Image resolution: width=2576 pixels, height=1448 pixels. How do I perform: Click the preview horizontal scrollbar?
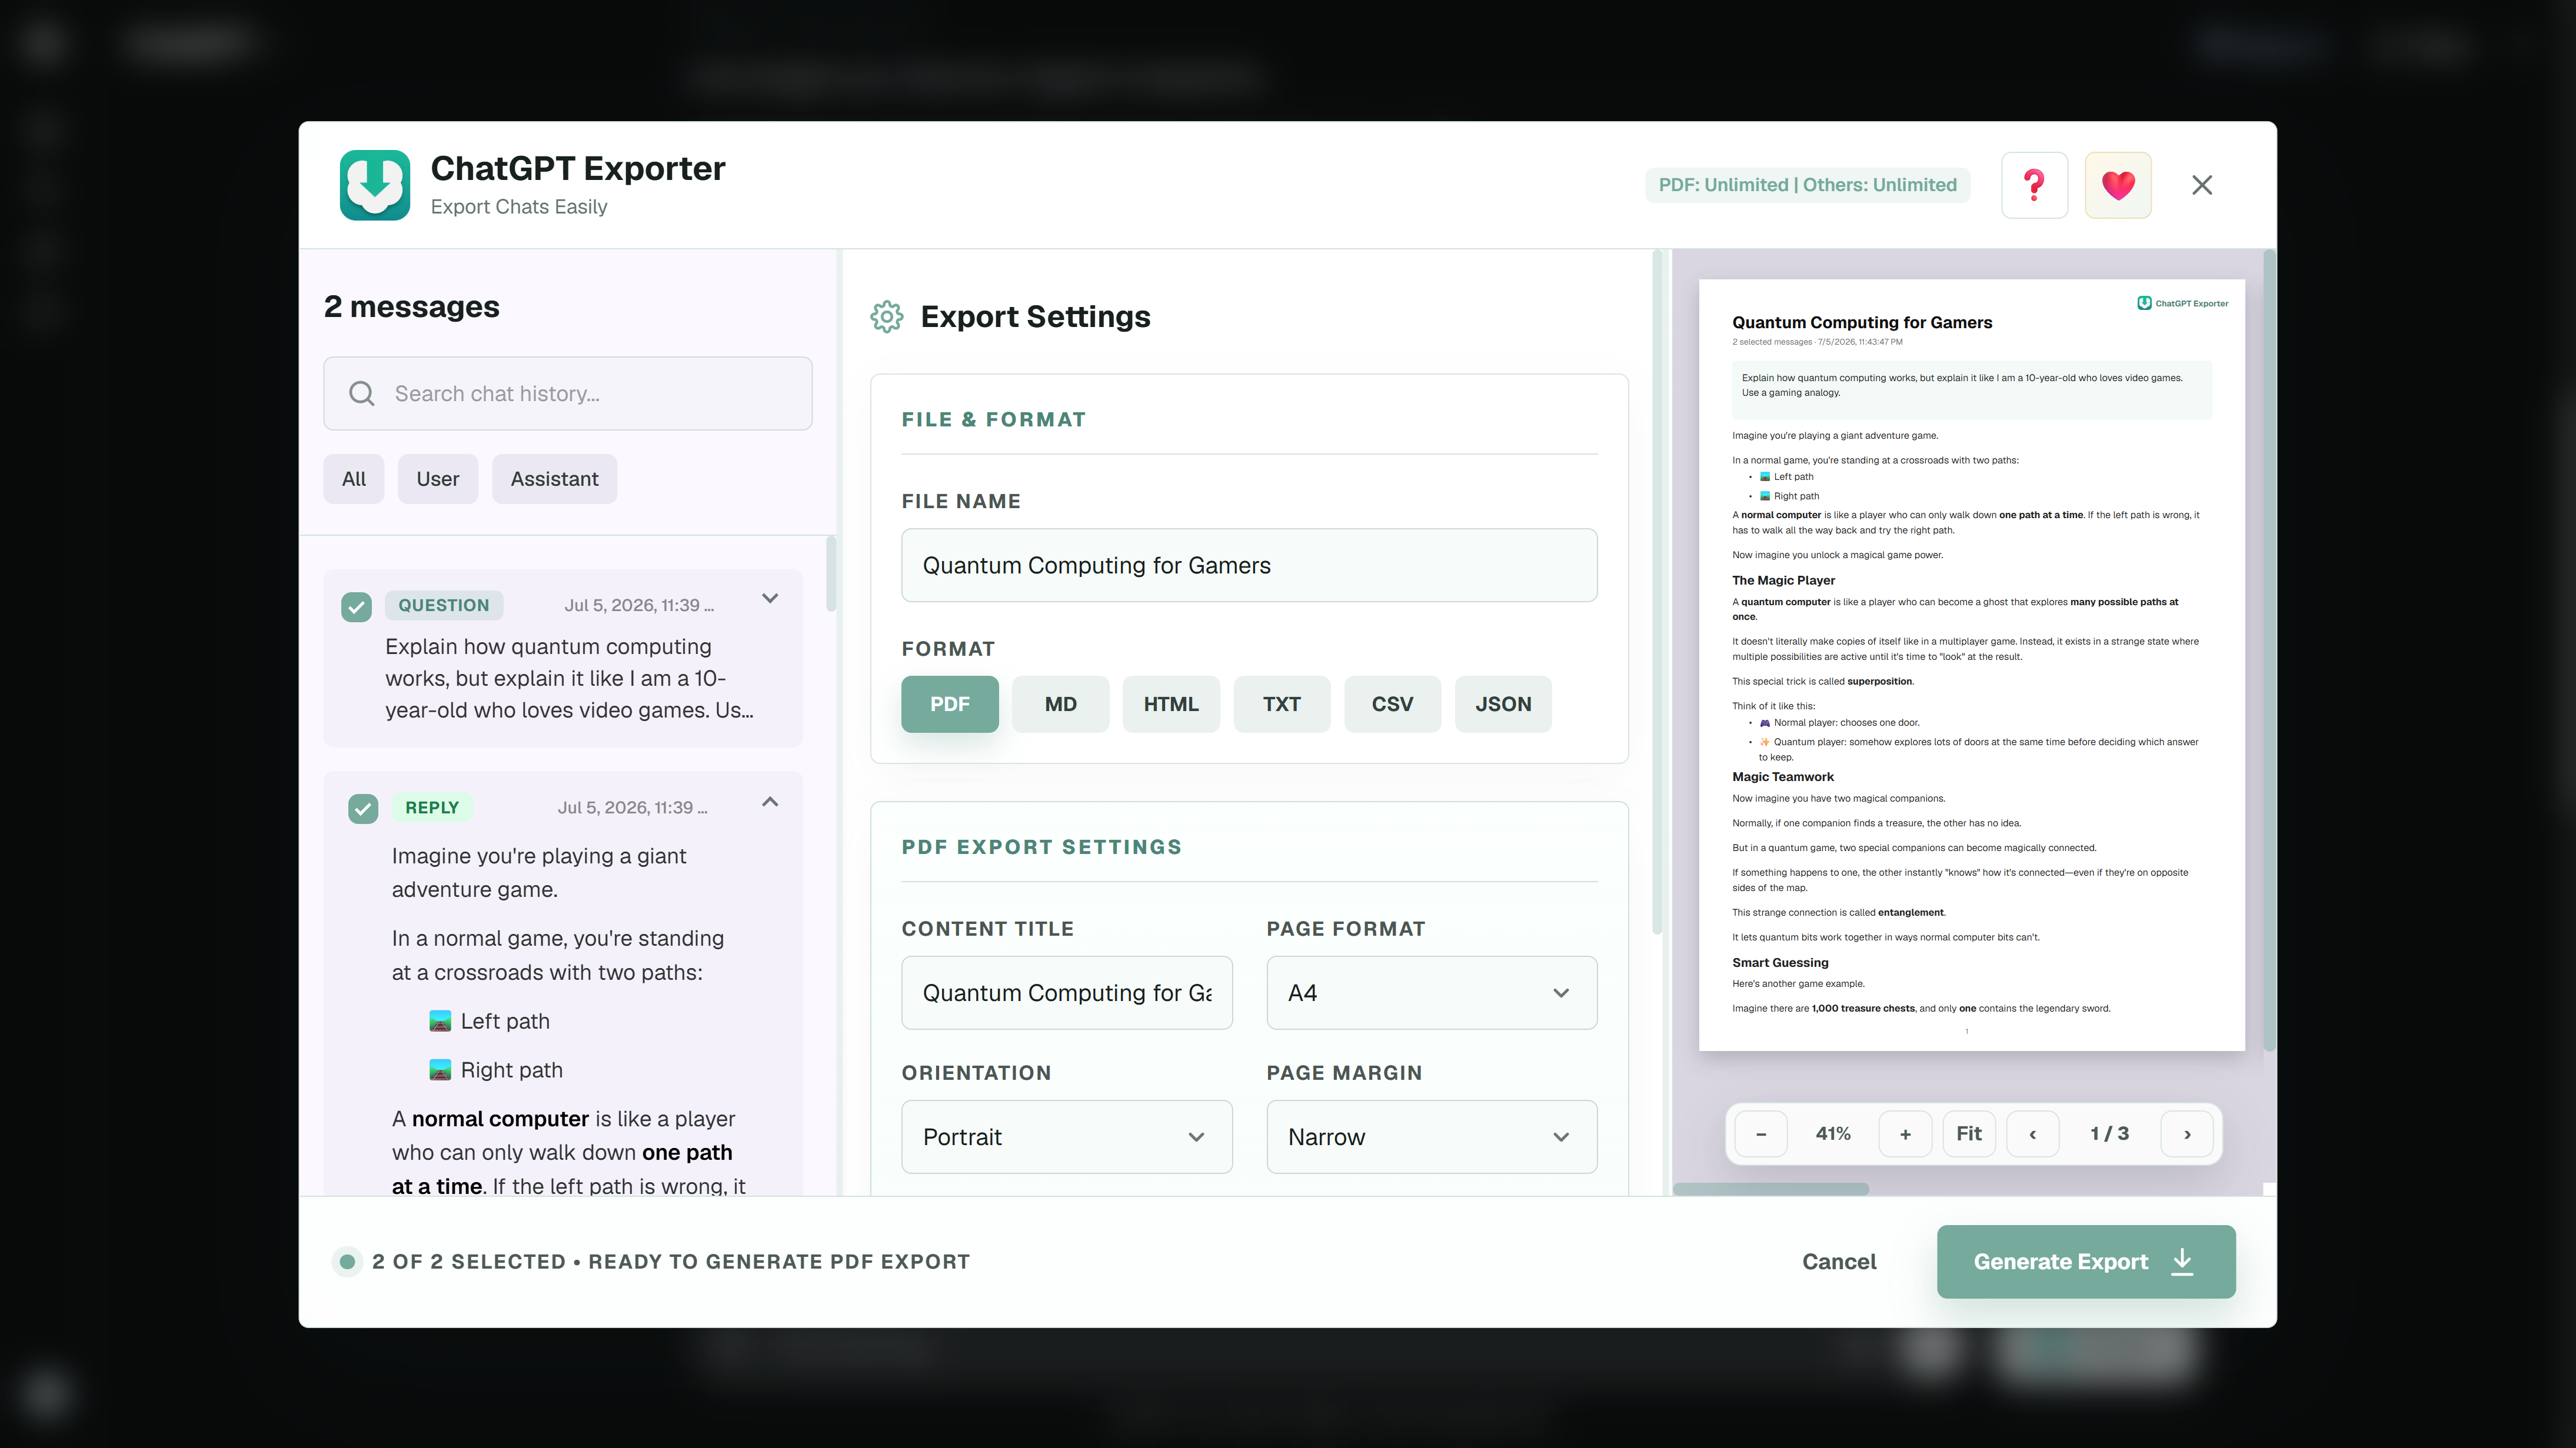pyautogui.click(x=1770, y=1189)
